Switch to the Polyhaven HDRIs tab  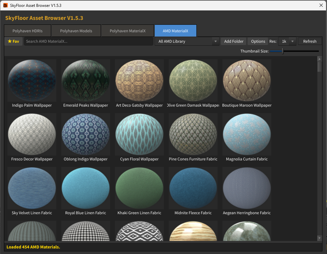[x=28, y=31]
